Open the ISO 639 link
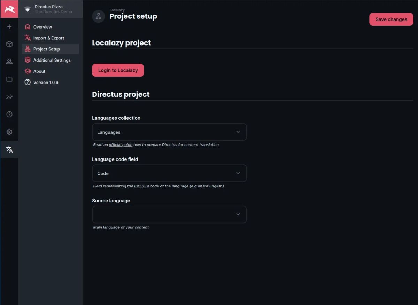The width and height of the screenshot is (418, 305). point(141,186)
